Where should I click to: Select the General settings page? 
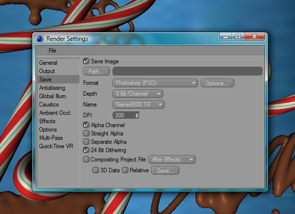click(48, 63)
